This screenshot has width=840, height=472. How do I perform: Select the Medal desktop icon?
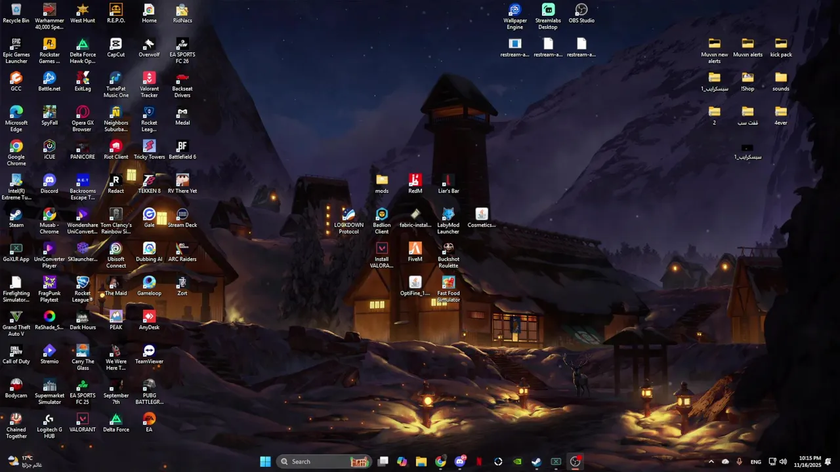[x=182, y=116]
